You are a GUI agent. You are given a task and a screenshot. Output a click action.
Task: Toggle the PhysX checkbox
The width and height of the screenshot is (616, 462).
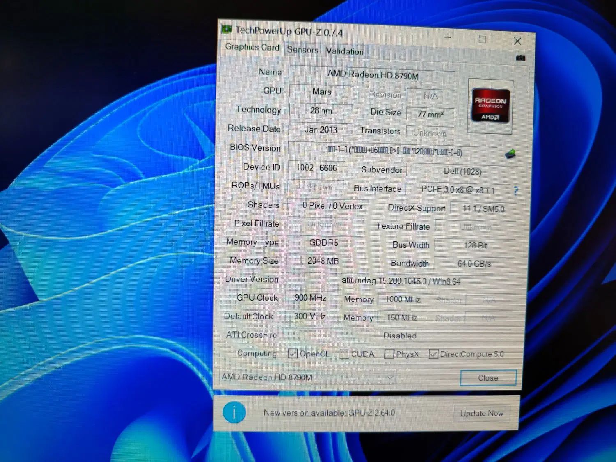coord(389,354)
